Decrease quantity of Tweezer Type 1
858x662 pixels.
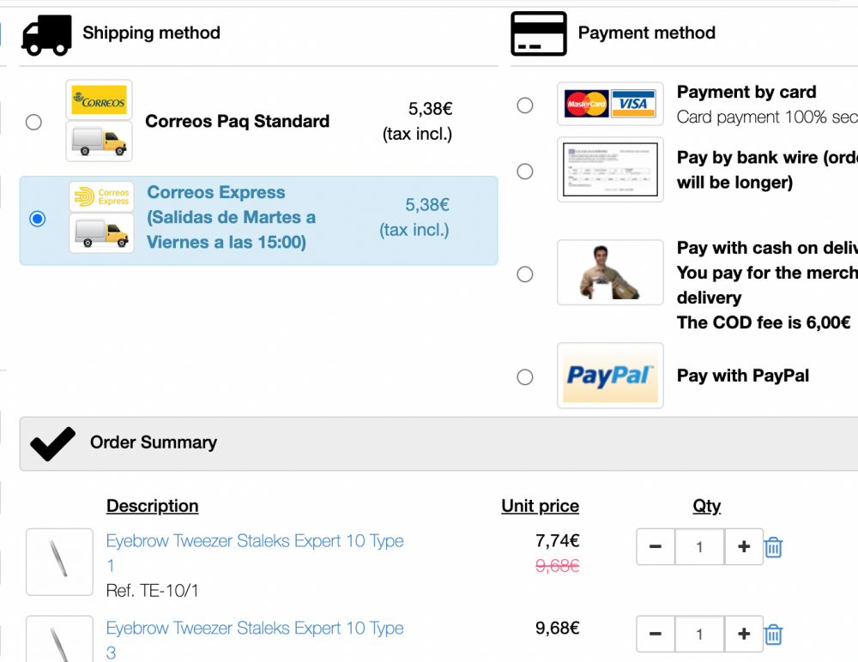(656, 547)
